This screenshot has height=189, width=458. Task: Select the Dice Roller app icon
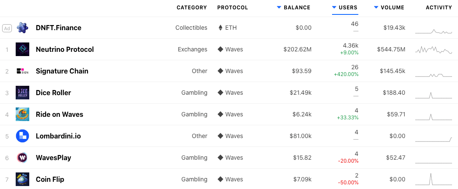[22, 93]
